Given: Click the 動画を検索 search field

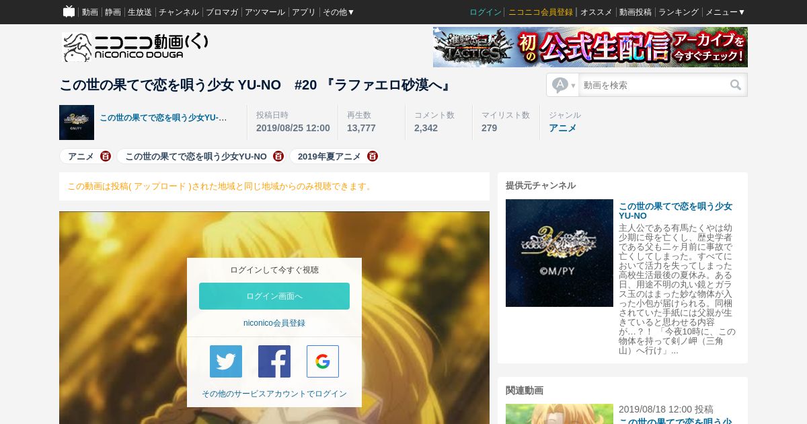Looking at the screenshot, I should pos(653,85).
